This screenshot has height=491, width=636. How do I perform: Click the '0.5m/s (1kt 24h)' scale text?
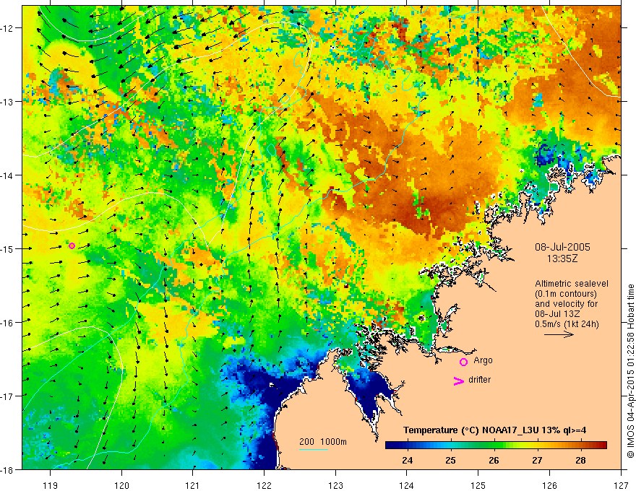point(567,324)
